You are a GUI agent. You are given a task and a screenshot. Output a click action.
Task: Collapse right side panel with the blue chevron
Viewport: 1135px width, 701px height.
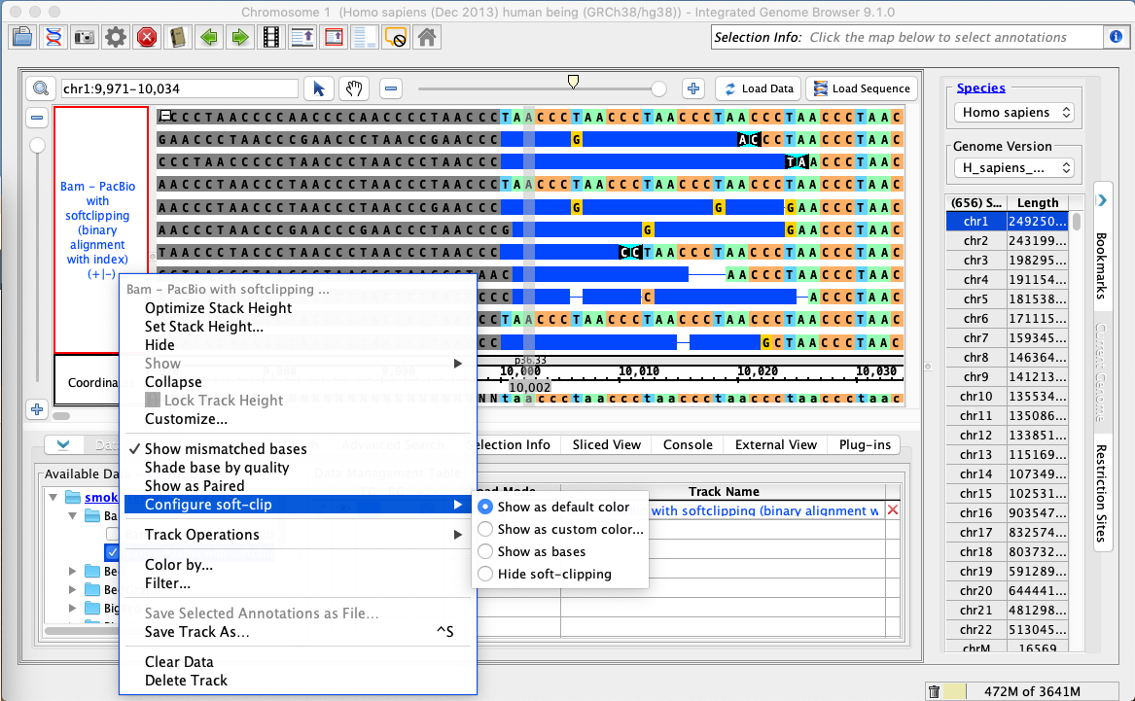[x=1103, y=200]
